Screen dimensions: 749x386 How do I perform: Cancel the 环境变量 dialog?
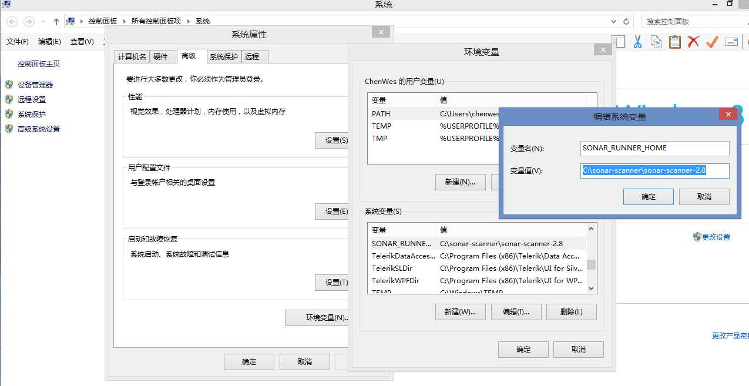[x=579, y=349]
